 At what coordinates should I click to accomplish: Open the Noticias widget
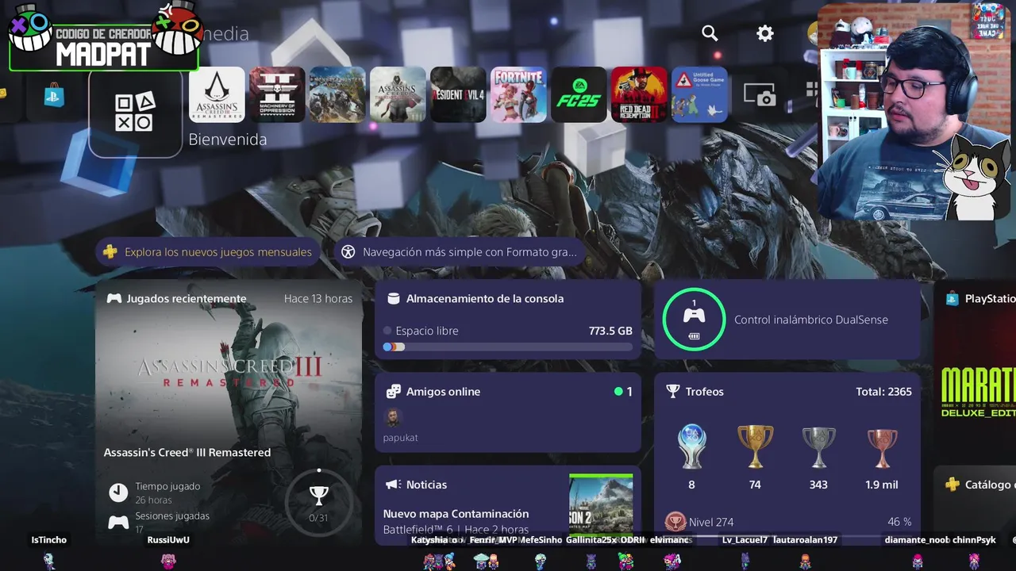508,505
